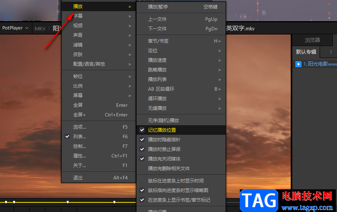Screen dimensions: 337x212
Task: Enable 无序(随机)播放 option
Action: pyautogui.click(x=181, y=121)
